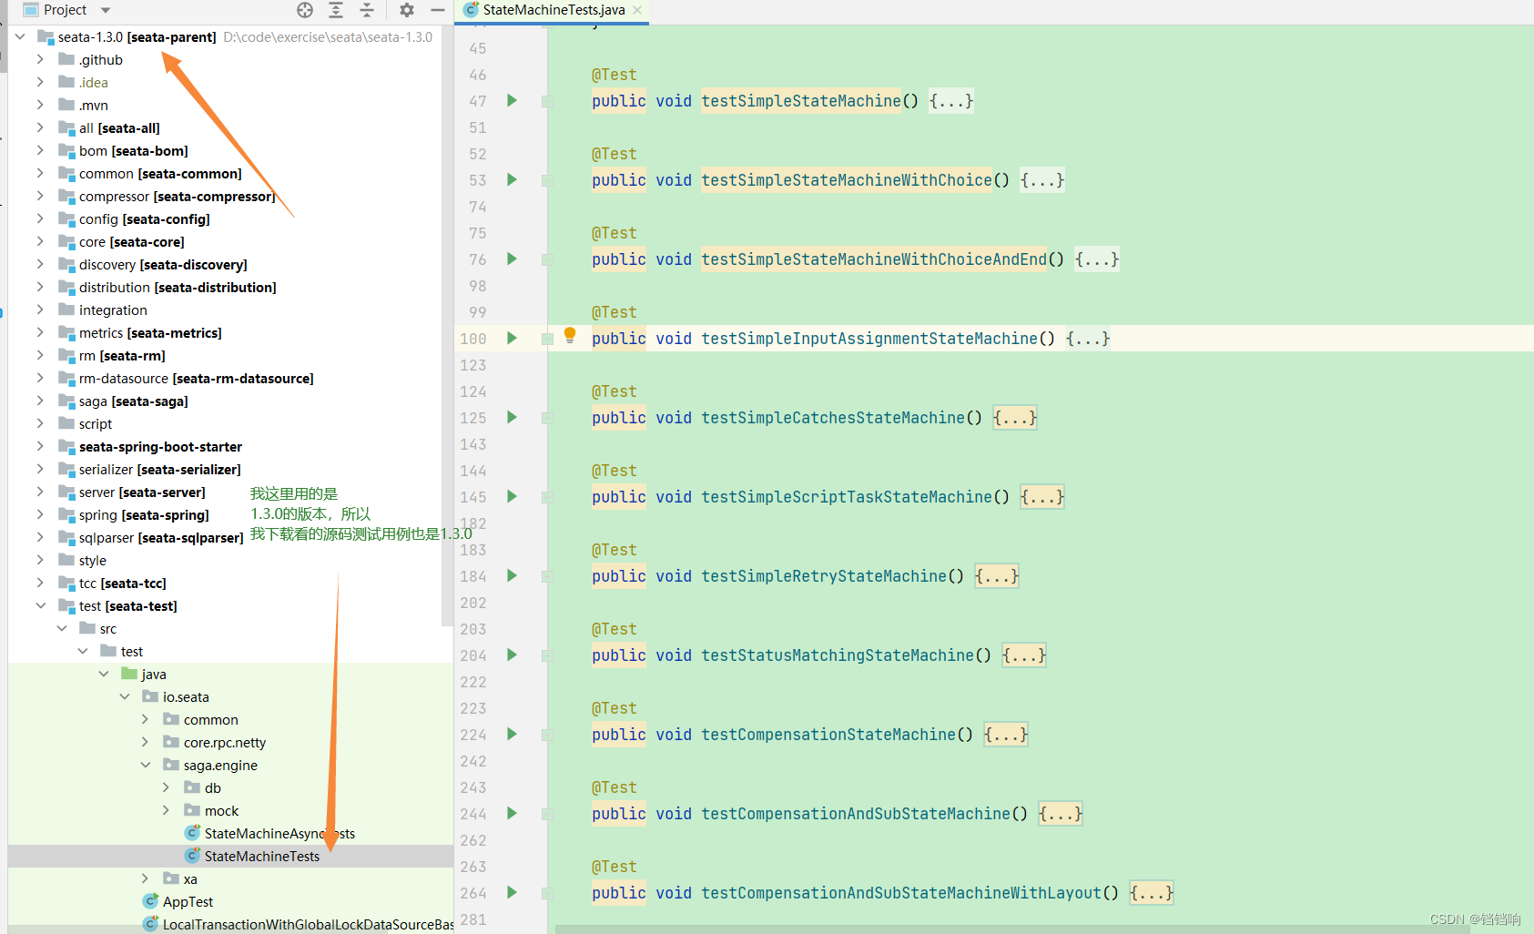Open Project panel settings gear
Screen dimensions: 1534x934
[x=407, y=10]
